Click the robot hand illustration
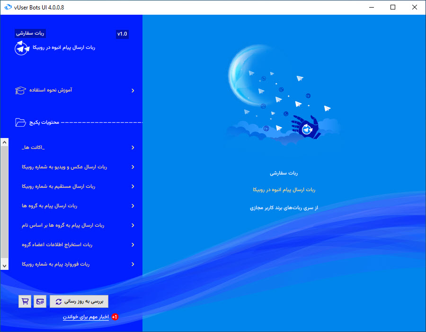 click(x=306, y=128)
